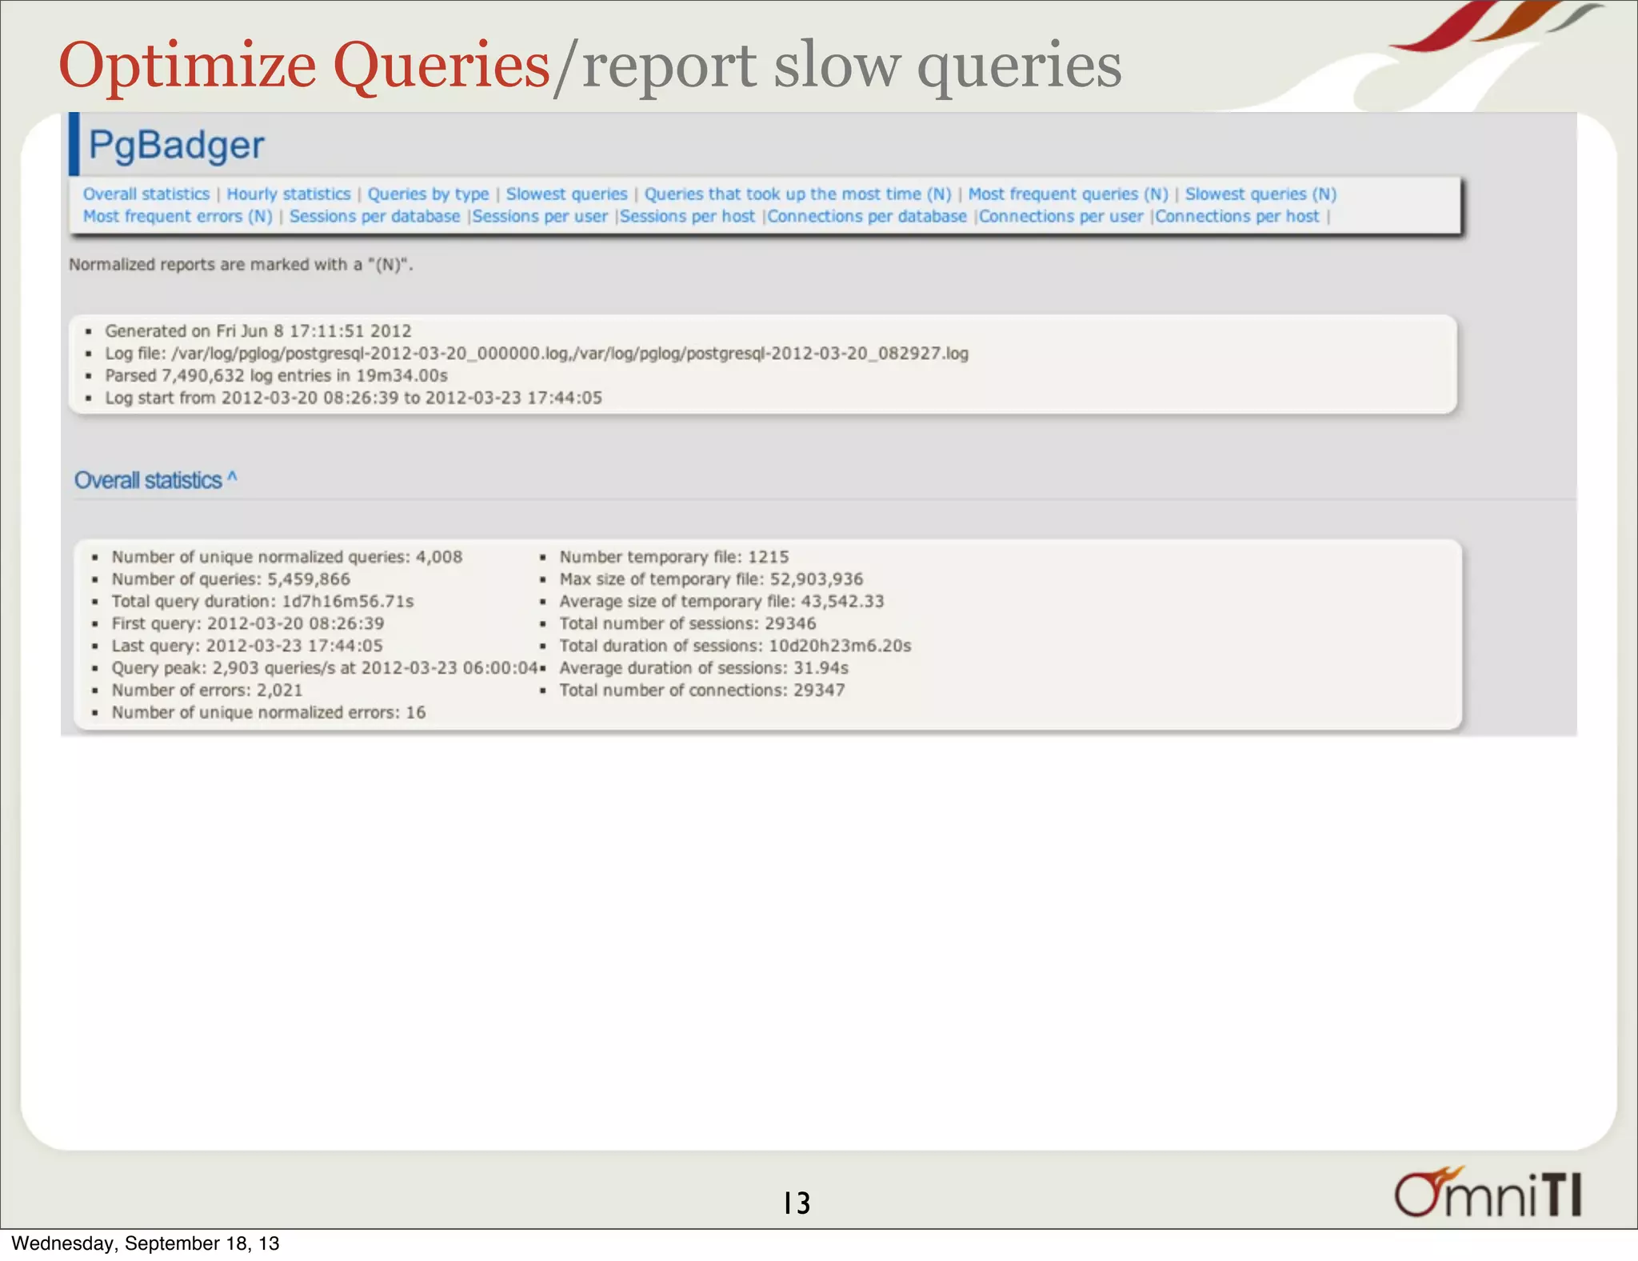Select the Sessions per user link
This screenshot has height=1261, width=1638.
[541, 217]
